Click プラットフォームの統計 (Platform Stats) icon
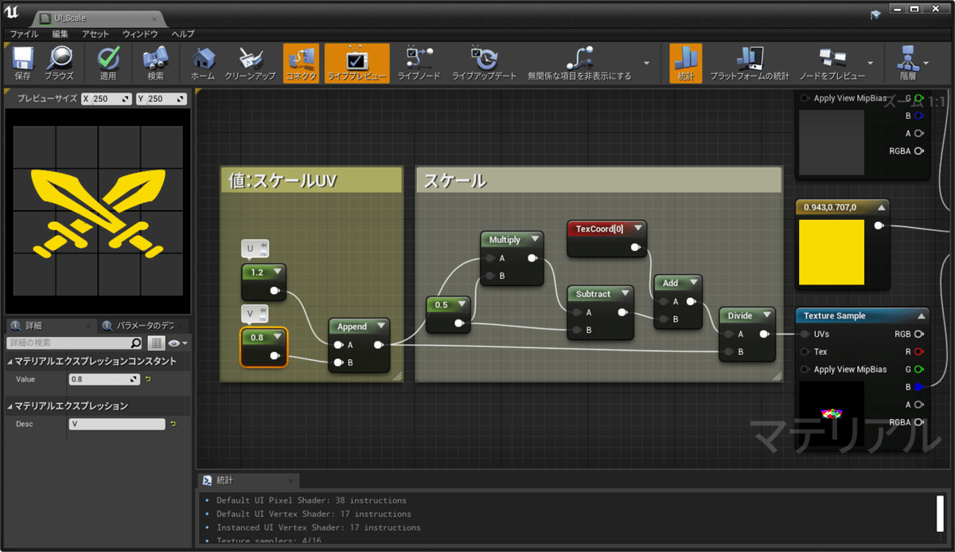 [x=750, y=63]
